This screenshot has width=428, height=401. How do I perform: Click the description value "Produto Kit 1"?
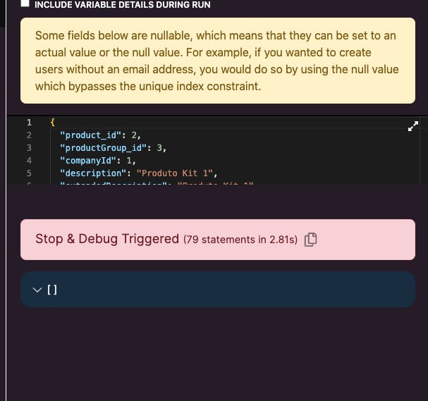click(x=174, y=173)
